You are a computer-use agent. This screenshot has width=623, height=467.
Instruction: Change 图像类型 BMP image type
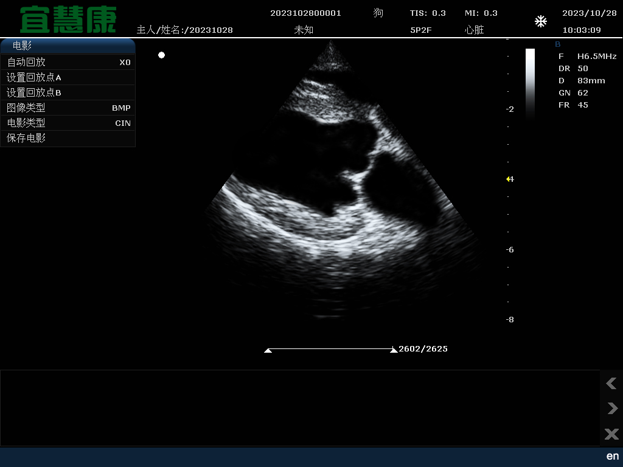point(68,108)
